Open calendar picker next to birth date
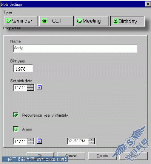Image resolution: width=151 pixels, height=164 pixels. [40, 87]
